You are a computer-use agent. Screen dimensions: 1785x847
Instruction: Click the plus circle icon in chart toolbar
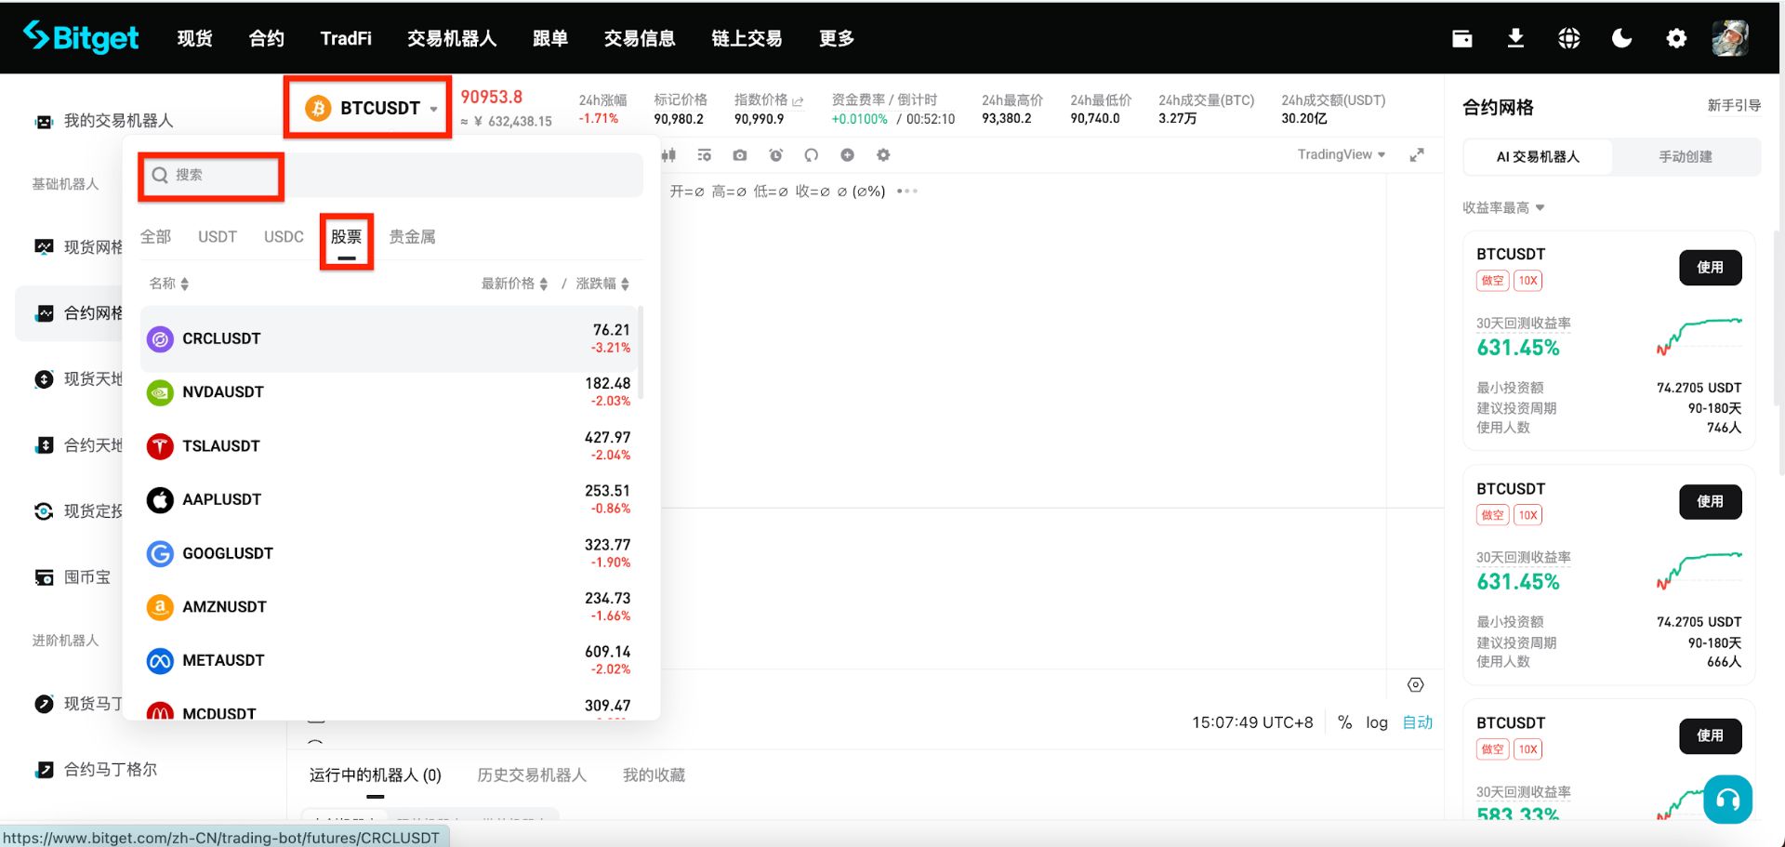[847, 155]
